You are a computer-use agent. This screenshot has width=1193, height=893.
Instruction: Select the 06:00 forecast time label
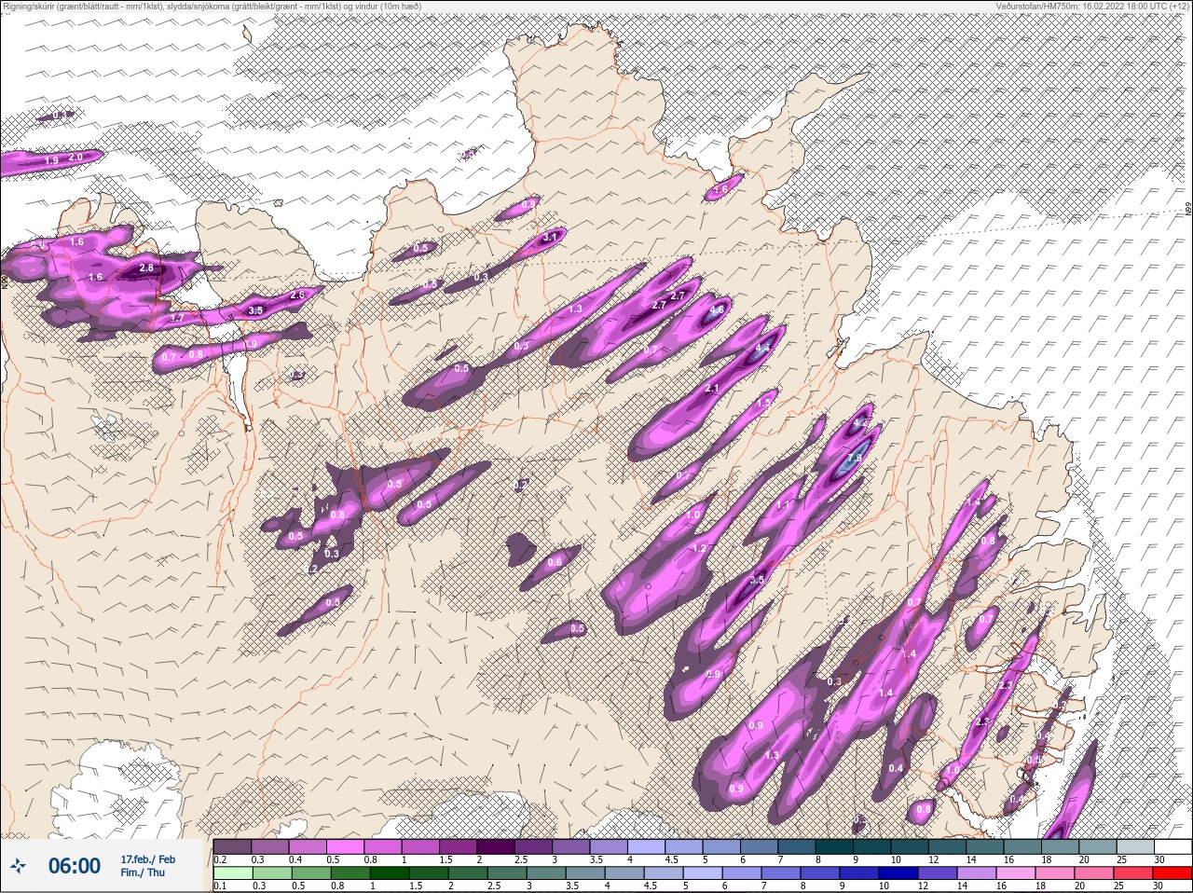[x=75, y=866]
